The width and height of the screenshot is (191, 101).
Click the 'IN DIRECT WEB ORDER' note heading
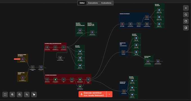[x=21, y=73]
